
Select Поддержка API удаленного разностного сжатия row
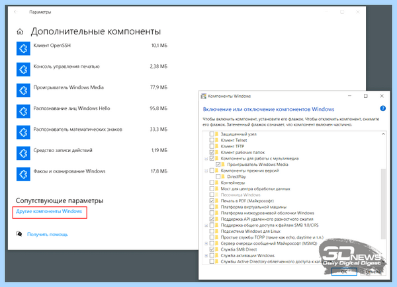coord(267,219)
